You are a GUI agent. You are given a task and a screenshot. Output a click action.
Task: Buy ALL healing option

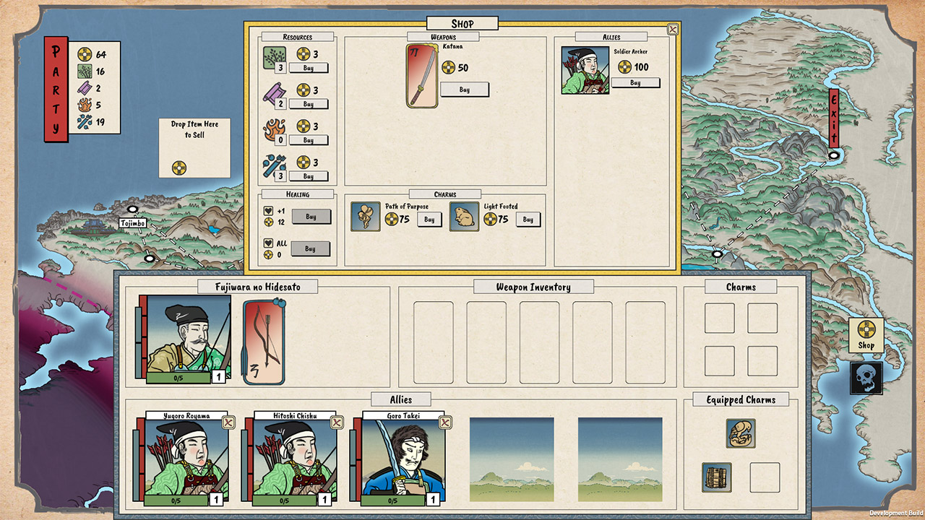[311, 249]
